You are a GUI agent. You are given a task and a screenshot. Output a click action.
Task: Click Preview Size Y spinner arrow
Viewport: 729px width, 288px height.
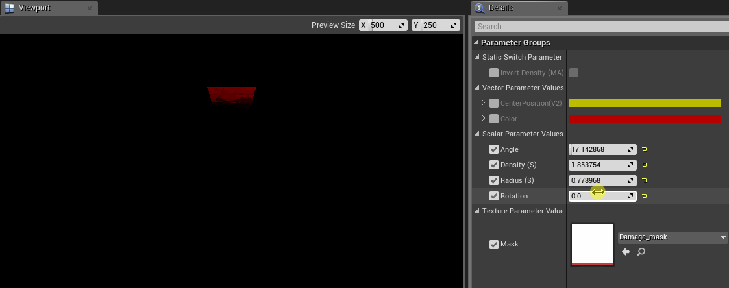pos(453,25)
